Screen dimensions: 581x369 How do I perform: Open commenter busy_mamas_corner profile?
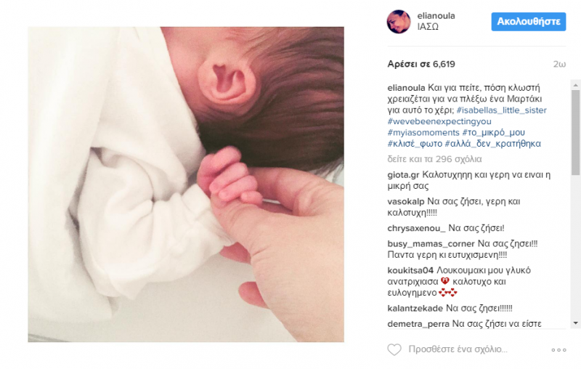[431, 244]
